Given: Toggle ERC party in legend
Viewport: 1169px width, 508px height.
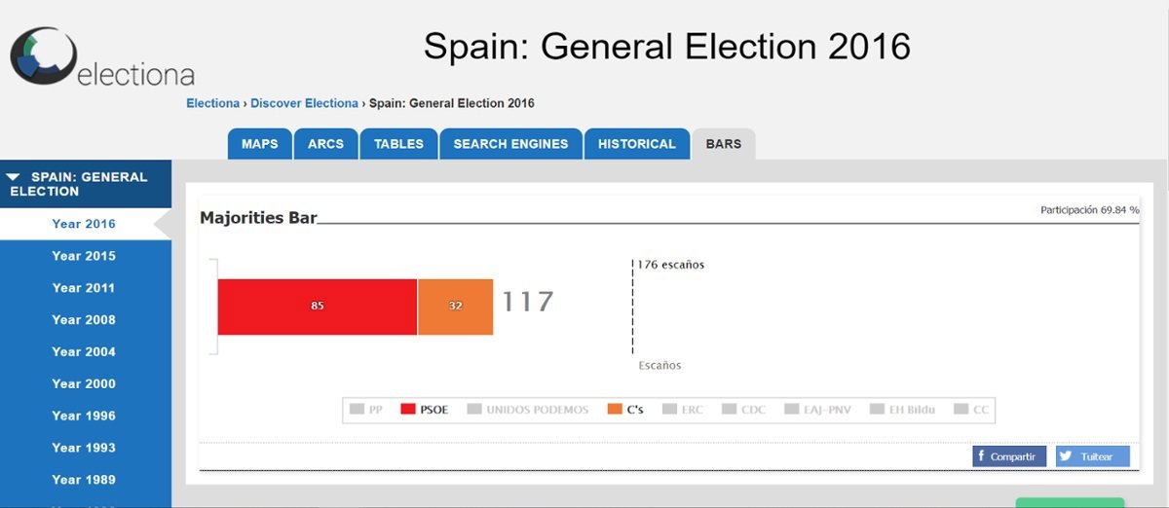Looking at the screenshot, I should click(682, 410).
